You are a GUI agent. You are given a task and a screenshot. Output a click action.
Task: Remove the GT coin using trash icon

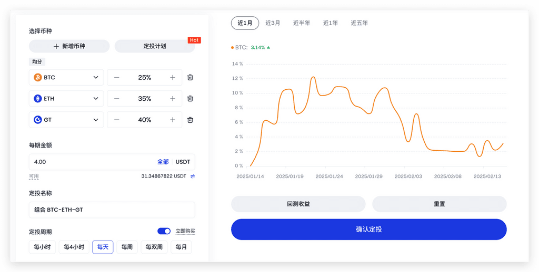pyautogui.click(x=190, y=120)
